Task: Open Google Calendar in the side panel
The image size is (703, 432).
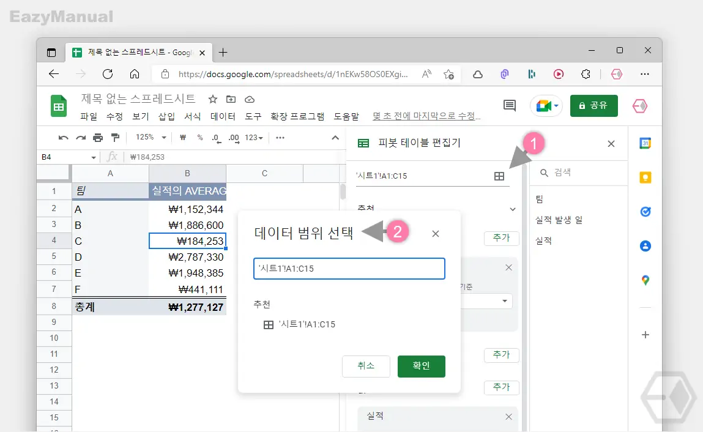Action: [645, 144]
